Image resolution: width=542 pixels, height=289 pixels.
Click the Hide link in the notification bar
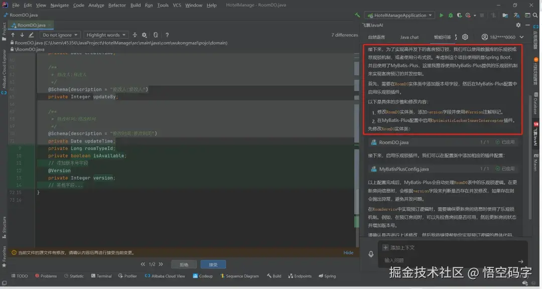point(348,253)
